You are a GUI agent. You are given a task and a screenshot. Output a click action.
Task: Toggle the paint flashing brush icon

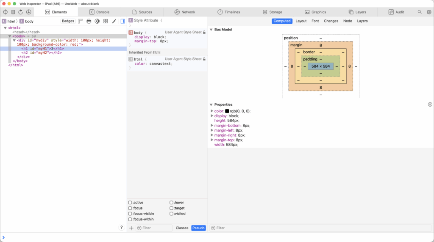(x=114, y=21)
